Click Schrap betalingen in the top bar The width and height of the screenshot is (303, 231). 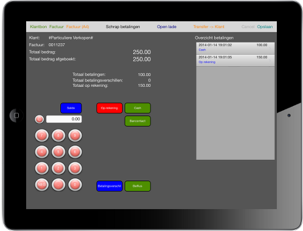(x=123, y=27)
